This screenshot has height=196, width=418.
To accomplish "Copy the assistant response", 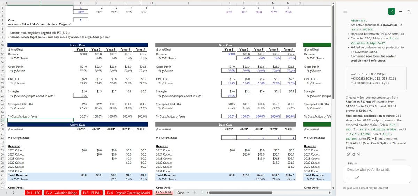I will (x=349, y=154).
